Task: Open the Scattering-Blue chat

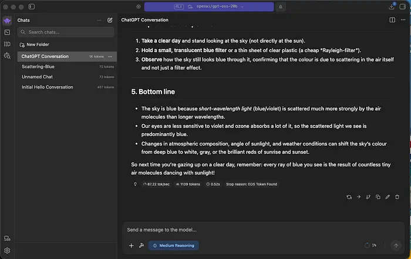Action: pyautogui.click(x=38, y=67)
